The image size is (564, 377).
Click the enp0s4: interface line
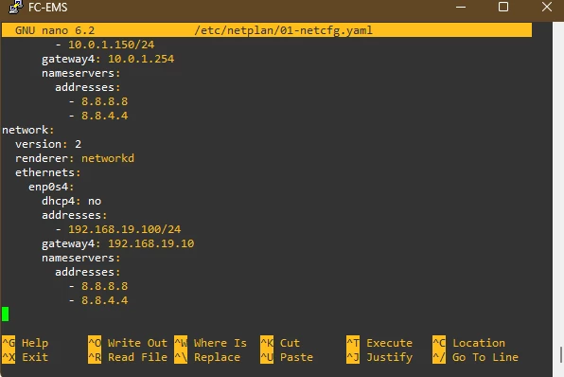pos(51,187)
